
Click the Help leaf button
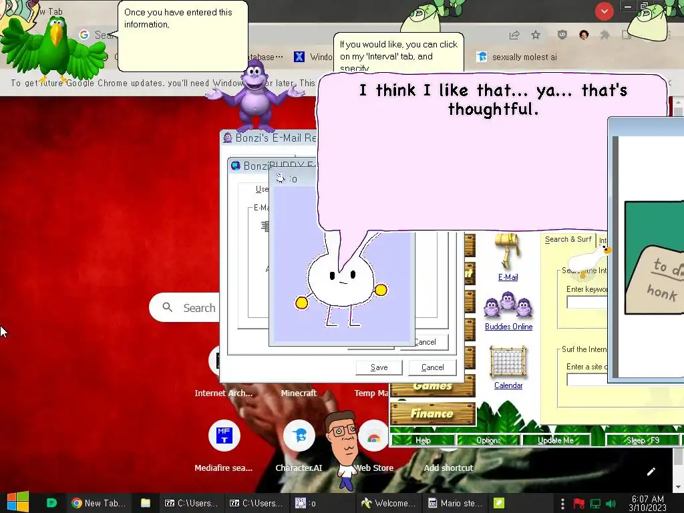[423, 440]
